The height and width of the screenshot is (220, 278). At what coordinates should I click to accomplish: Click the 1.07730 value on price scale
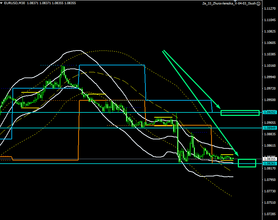point(270,191)
